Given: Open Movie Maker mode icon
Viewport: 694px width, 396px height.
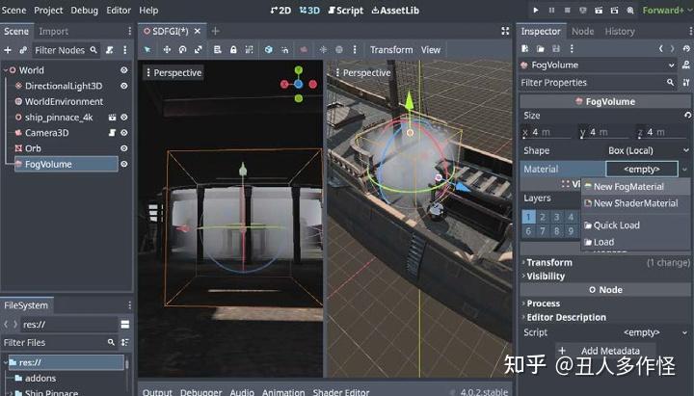Looking at the screenshot, I should click(x=630, y=10).
